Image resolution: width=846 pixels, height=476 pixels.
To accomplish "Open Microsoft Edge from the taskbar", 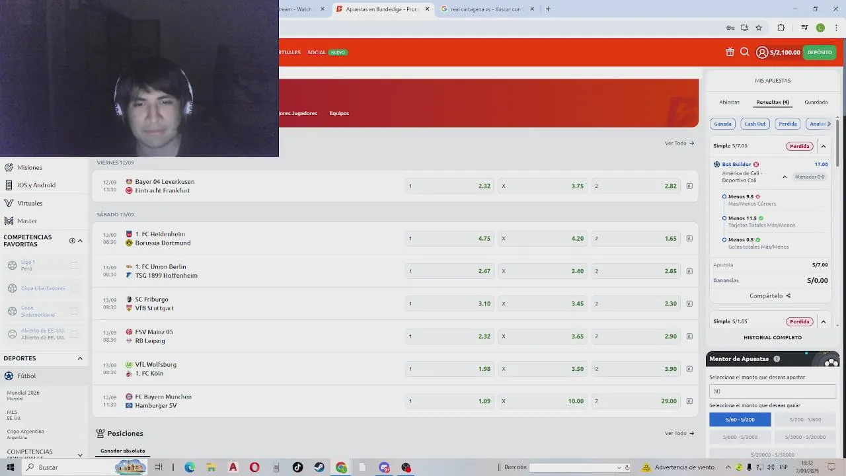I will 190,467.
